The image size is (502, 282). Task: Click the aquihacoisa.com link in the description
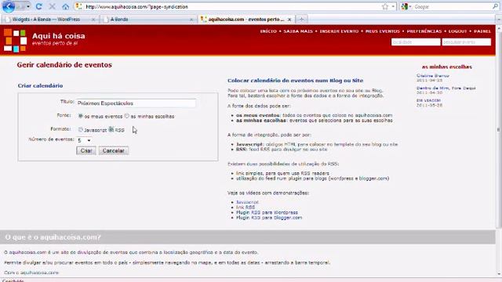click(x=27, y=252)
